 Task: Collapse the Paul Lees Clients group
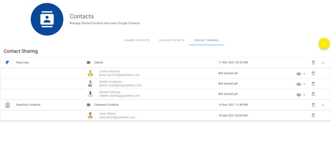point(323,63)
